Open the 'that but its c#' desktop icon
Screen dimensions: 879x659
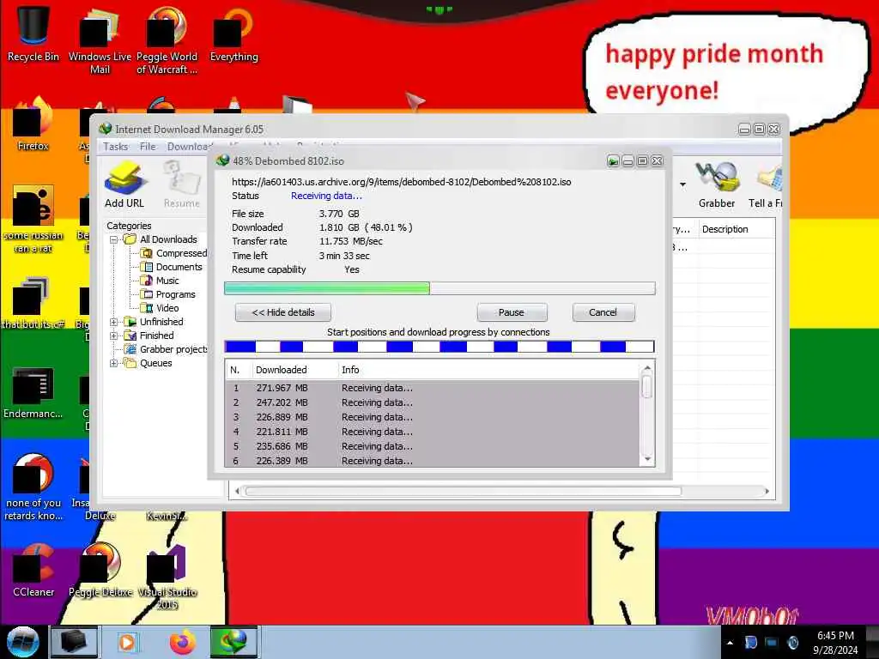(33, 303)
